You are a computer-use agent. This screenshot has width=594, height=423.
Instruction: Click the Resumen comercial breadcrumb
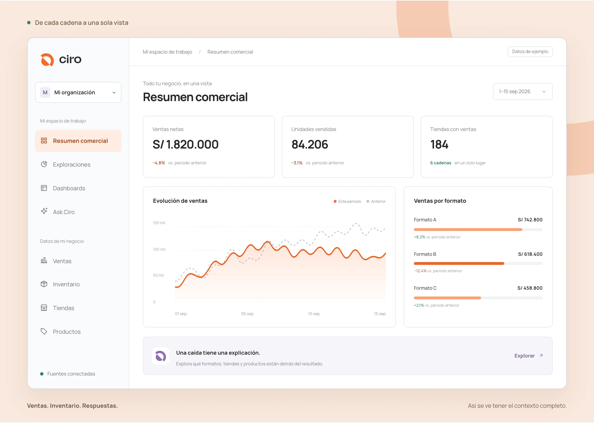tap(230, 52)
